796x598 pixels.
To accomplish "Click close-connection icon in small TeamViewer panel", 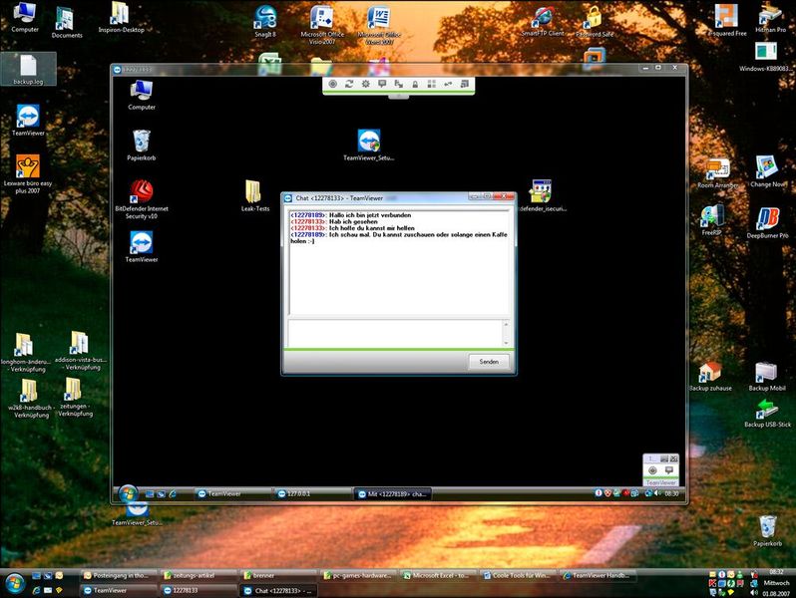I will point(652,470).
